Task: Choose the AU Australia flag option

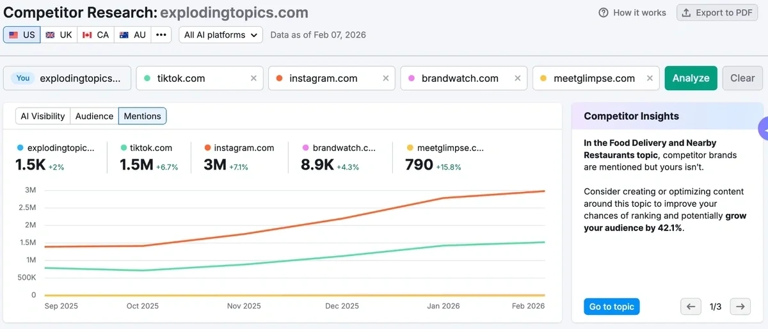Action: [132, 35]
